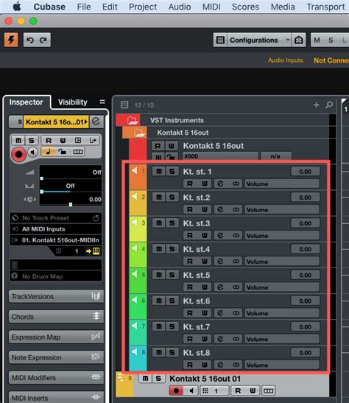Collapse the VST Instruments folder
Screen dimensions: 349x403
coord(133,120)
